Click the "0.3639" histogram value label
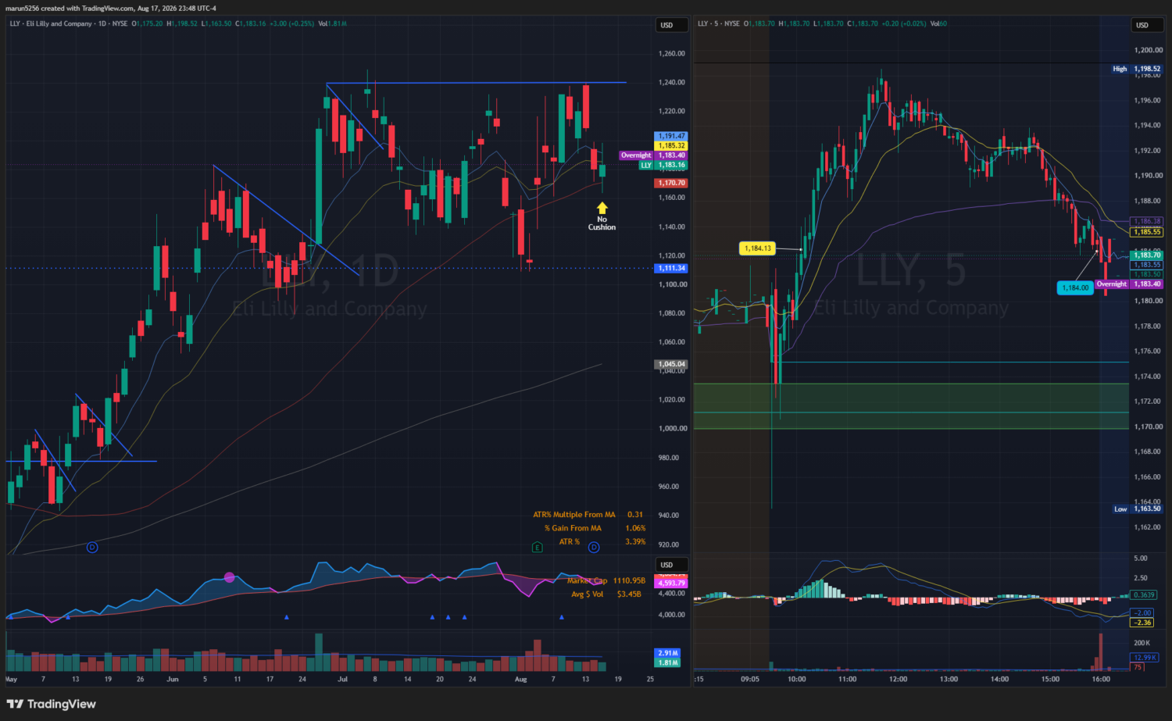 tap(1144, 594)
